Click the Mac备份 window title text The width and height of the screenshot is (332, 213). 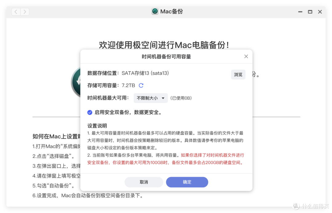coord(172,11)
